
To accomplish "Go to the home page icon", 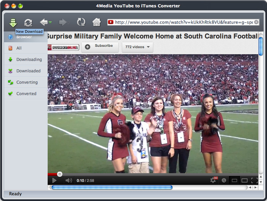I will [97, 22].
